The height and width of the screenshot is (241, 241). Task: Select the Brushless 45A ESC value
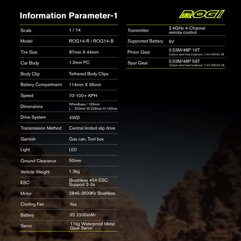(x=88, y=180)
